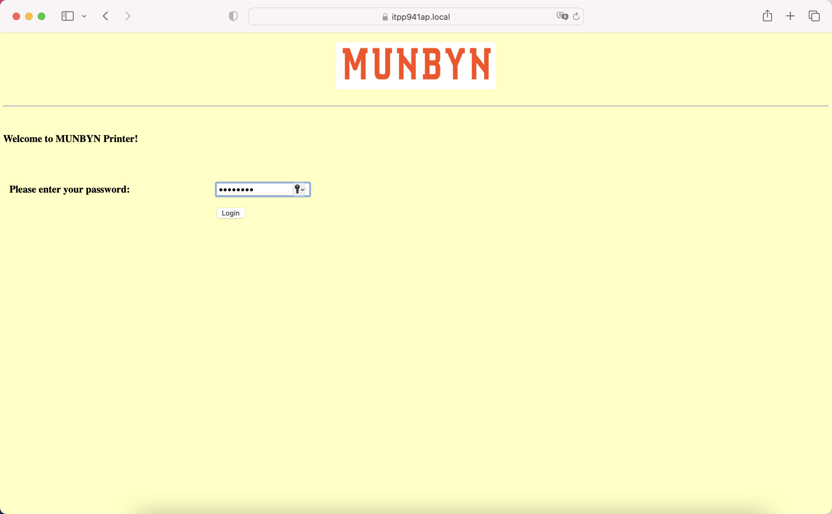Go back to the previous page
The image size is (832, 514).
(106, 16)
